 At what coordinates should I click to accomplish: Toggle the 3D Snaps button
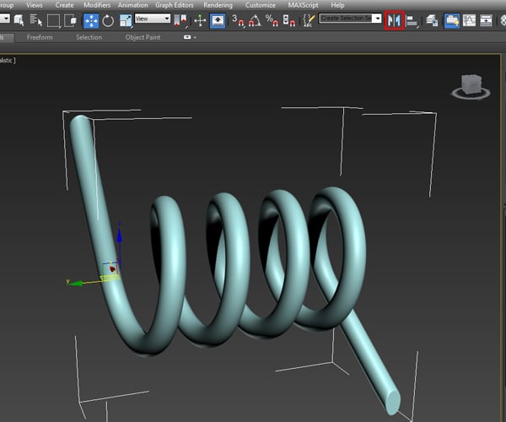[x=237, y=20]
